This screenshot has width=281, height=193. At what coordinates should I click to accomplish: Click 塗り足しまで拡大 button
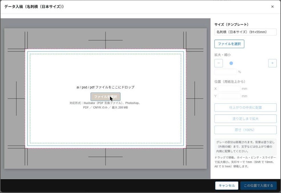(x=245, y=119)
